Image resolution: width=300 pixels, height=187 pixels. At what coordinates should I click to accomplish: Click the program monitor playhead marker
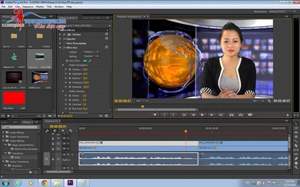click(142, 106)
